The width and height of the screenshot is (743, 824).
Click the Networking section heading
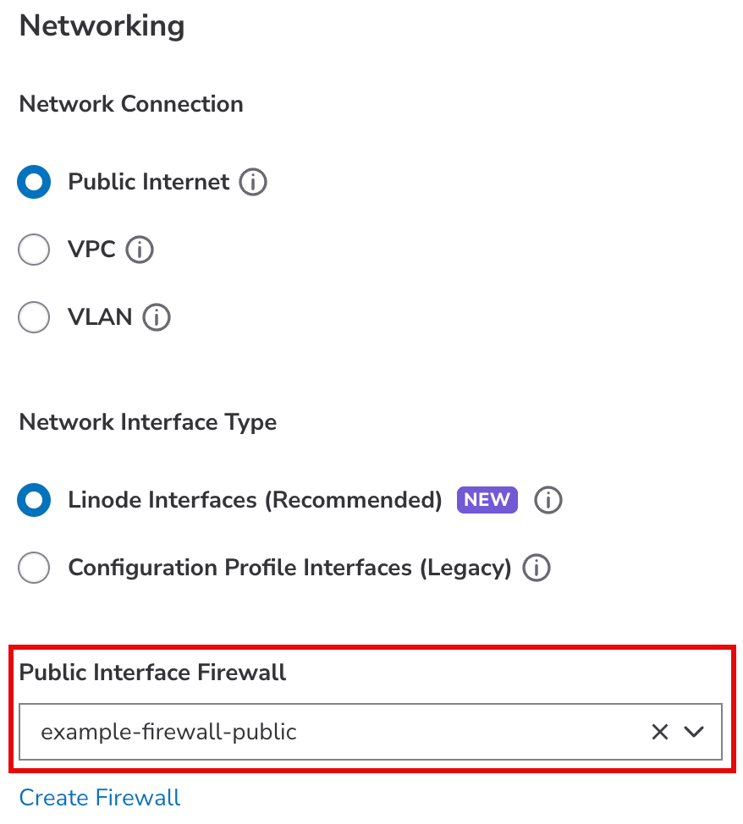coord(101,26)
